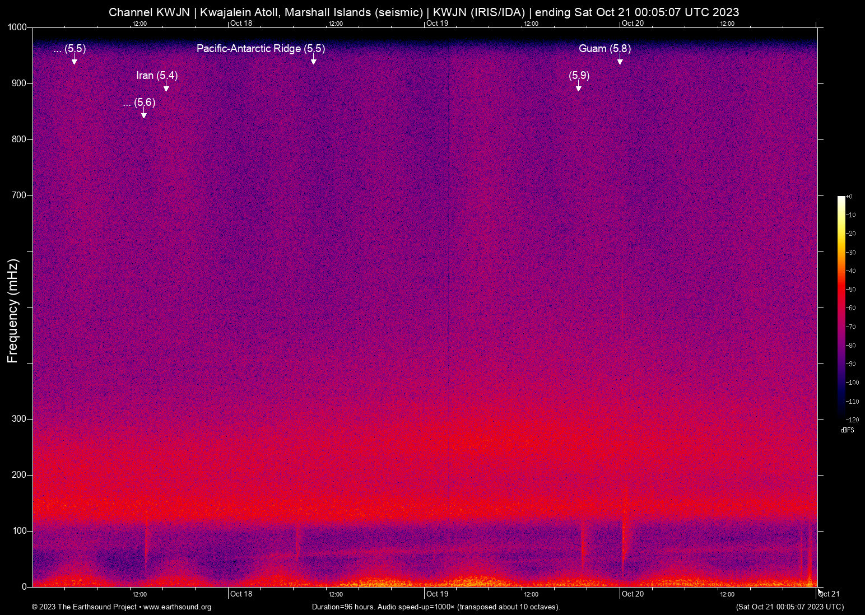
Task: Click the 800 label on the frequency axis
Action: pyautogui.click(x=19, y=139)
